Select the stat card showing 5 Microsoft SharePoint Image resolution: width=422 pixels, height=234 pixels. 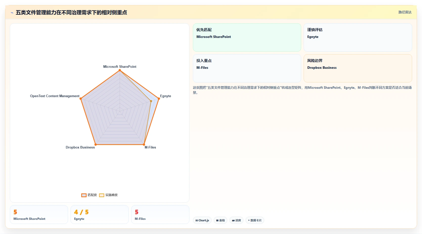coord(39,215)
